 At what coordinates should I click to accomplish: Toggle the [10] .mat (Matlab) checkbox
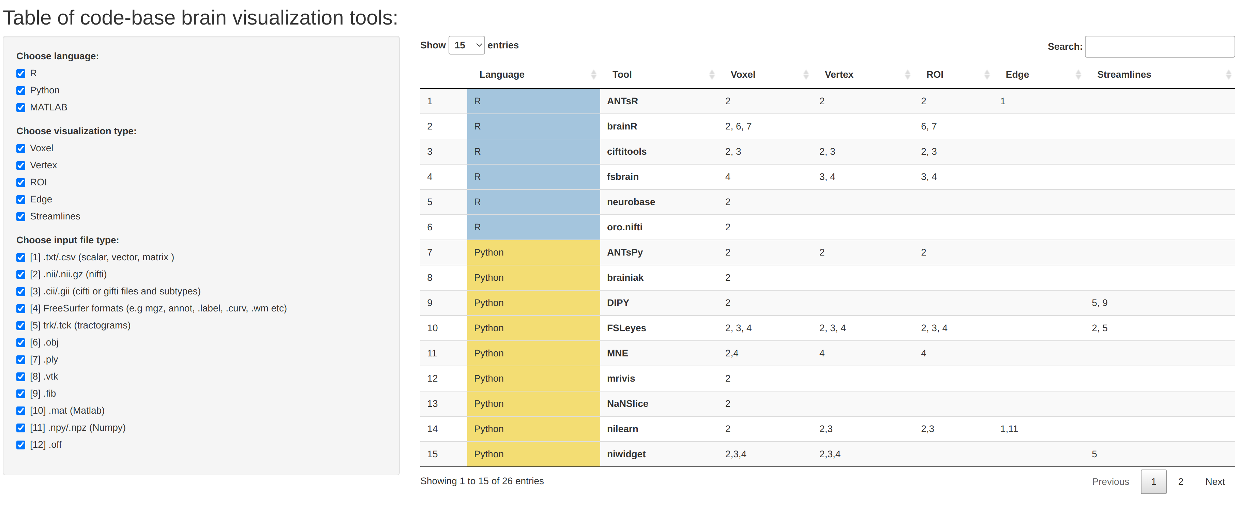coord(21,411)
